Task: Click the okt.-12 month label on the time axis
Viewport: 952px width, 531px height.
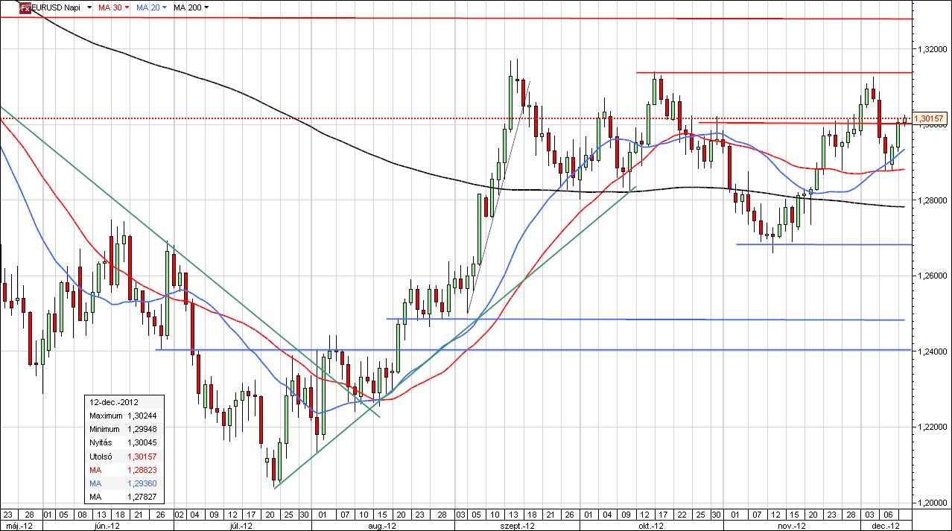Action: coord(650,526)
